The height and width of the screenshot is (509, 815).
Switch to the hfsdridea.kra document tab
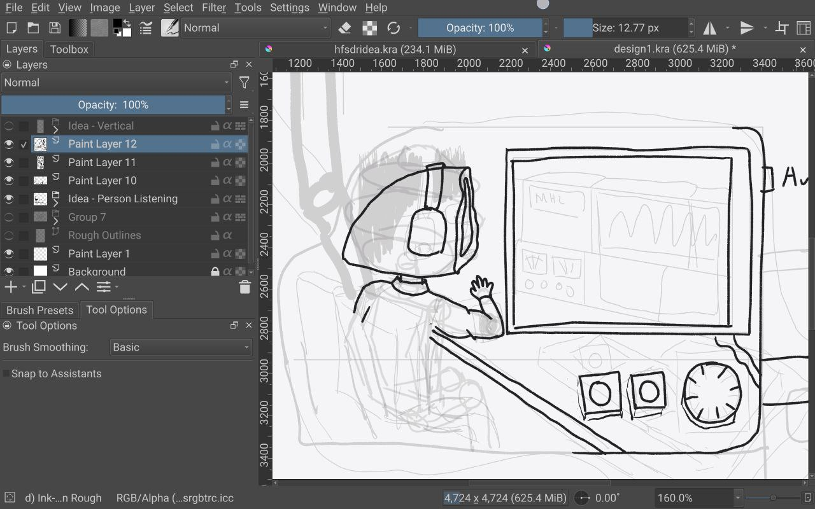(x=395, y=49)
